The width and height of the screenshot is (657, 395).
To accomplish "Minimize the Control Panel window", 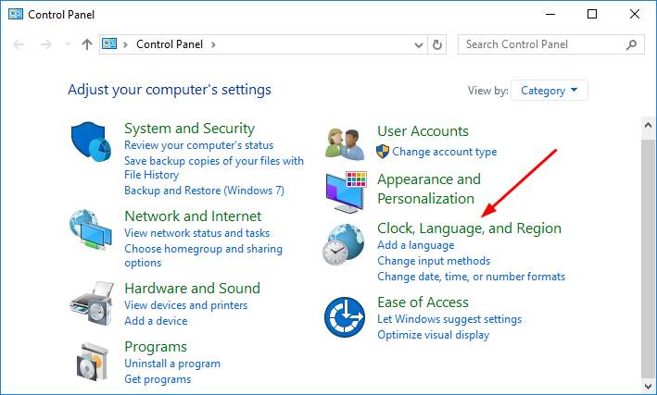I will (550, 14).
